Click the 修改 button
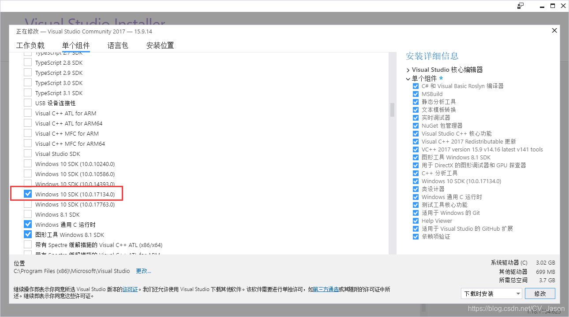This screenshot has width=569, height=317. tap(540, 294)
